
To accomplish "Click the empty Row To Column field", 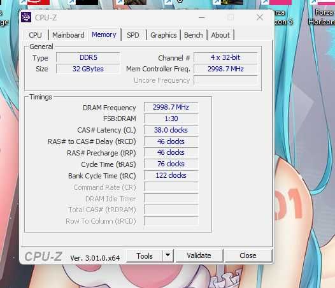I will (171, 221).
